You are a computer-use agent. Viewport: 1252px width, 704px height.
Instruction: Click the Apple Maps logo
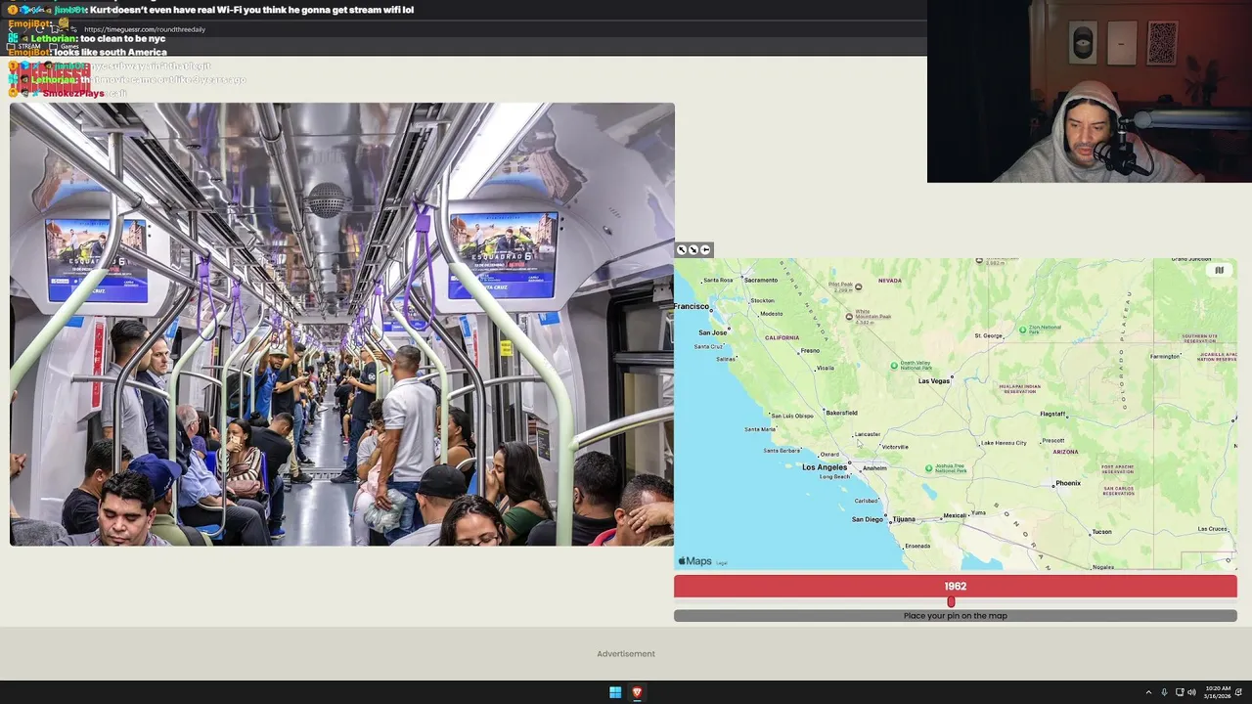695,561
